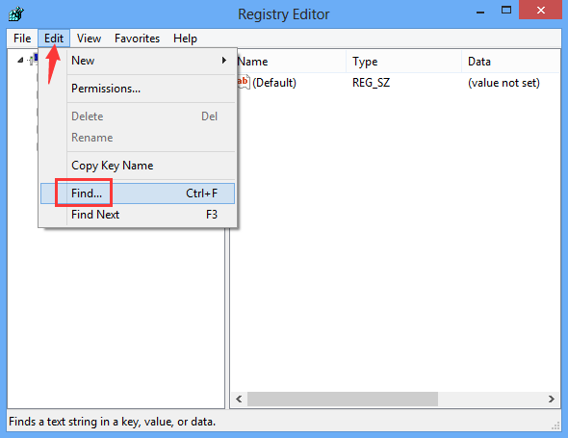The height and width of the screenshot is (438, 568).
Task: Maximize the Registry Editor window
Action: pos(506,11)
